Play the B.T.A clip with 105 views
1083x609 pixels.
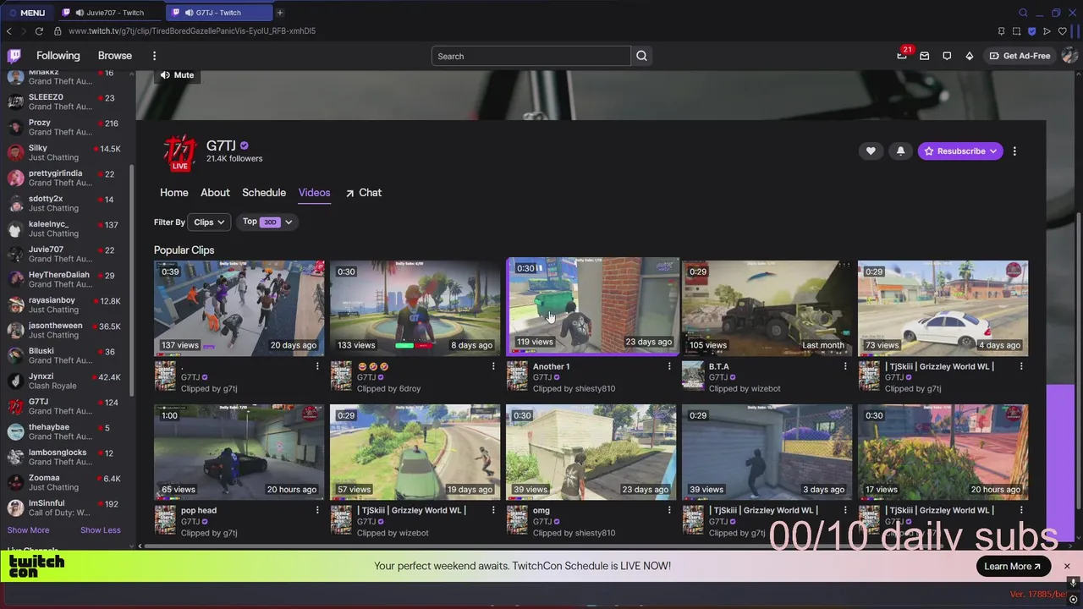coord(767,308)
